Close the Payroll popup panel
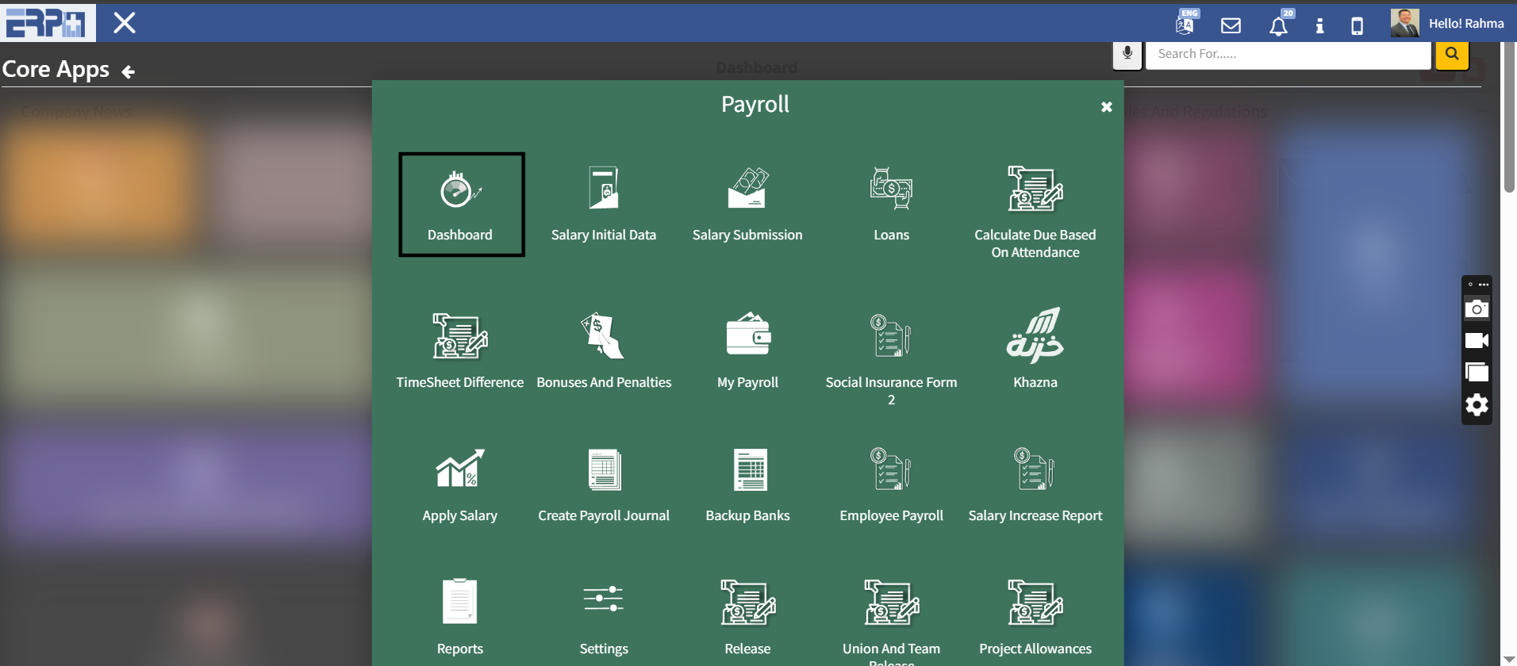 pos(1106,107)
